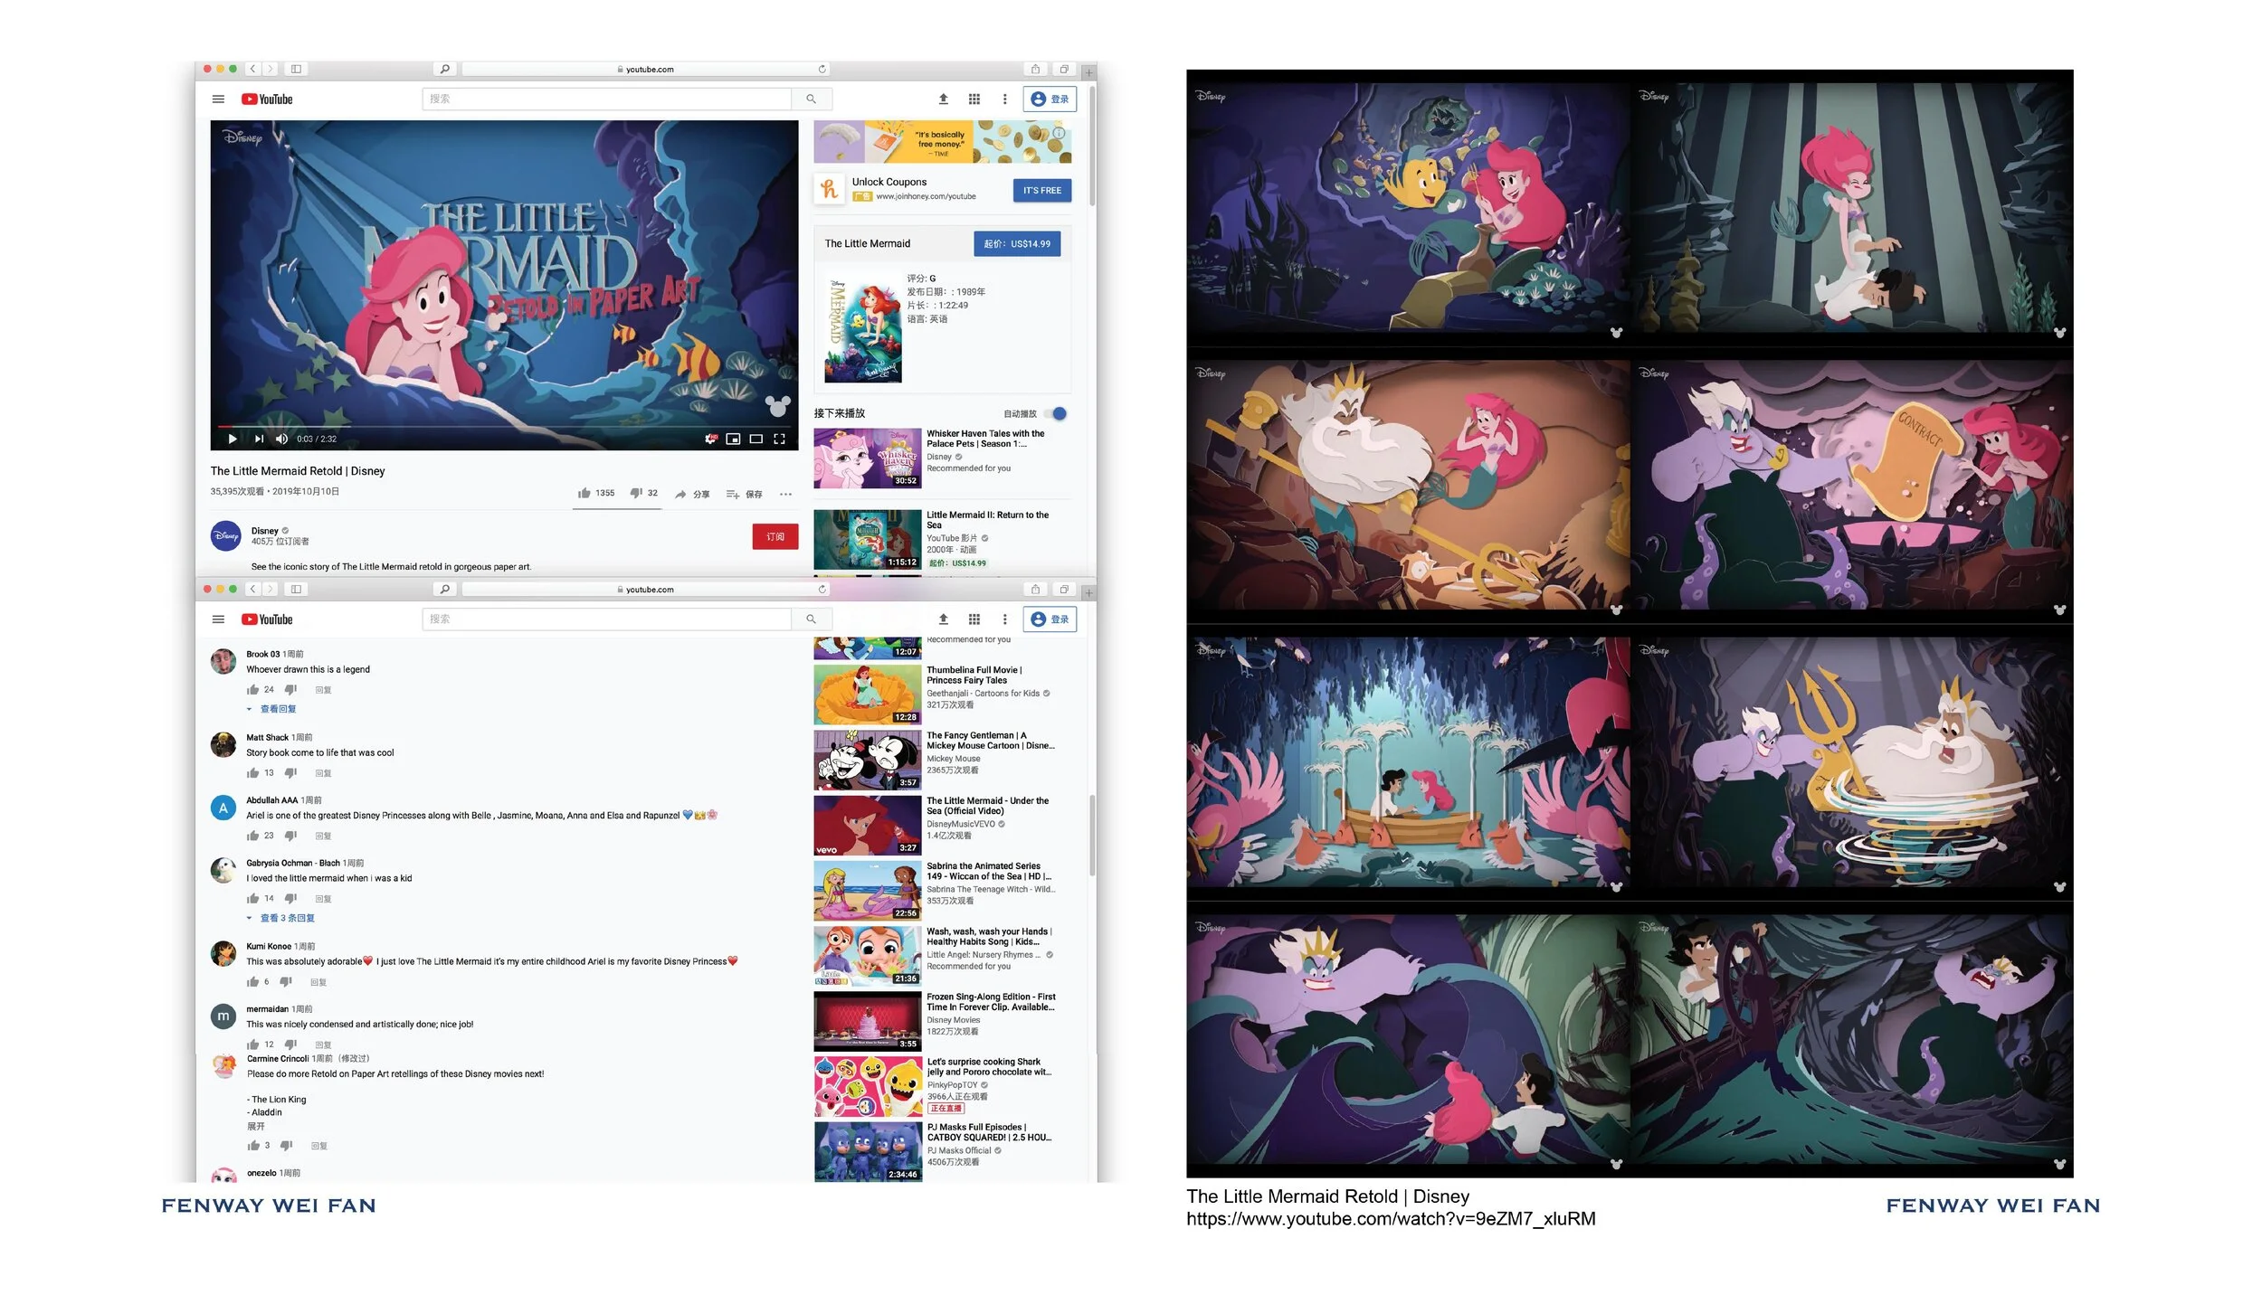Like Brook 03's comment
The width and height of the screenshot is (2262, 1314).
pyautogui.click(x=252, y=690)
